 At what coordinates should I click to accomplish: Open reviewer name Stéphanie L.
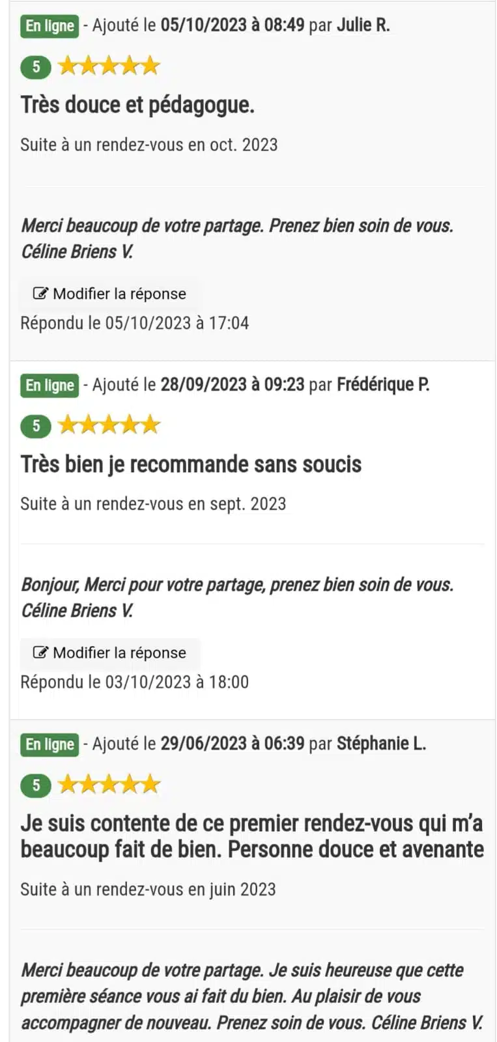coord(382,744)
